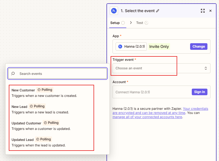Click the Hanna (2.0.1) app chip
This screenshot has width=219, height=161.
tap(131, 47)
